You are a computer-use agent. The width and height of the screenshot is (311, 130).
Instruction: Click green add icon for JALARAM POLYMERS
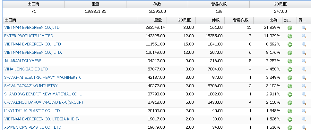pyautogui.click(x=290, y=61)
